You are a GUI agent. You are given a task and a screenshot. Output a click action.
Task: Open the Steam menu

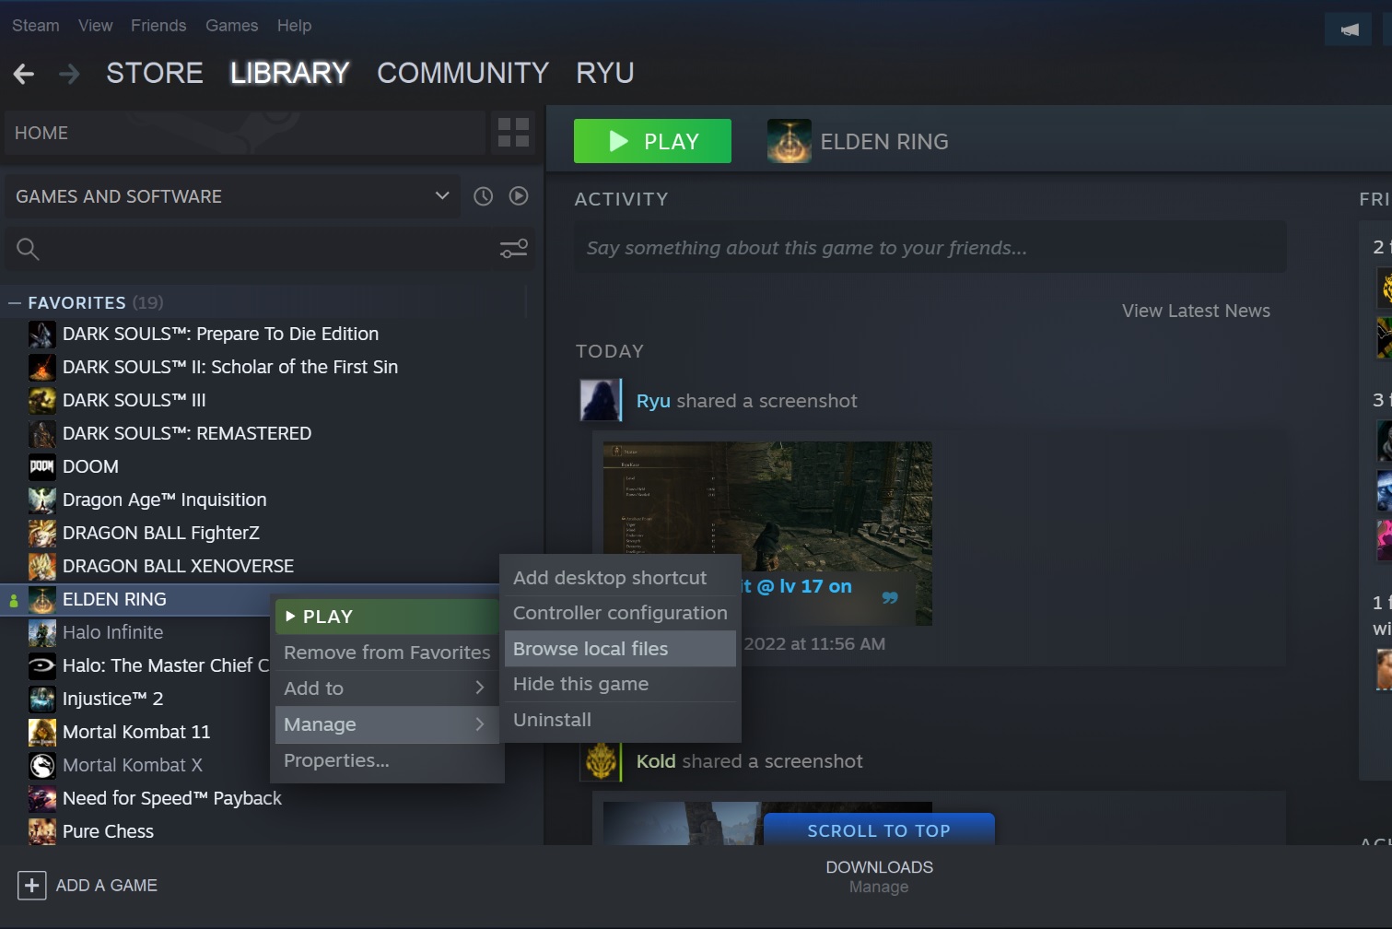tap(36, 26)
